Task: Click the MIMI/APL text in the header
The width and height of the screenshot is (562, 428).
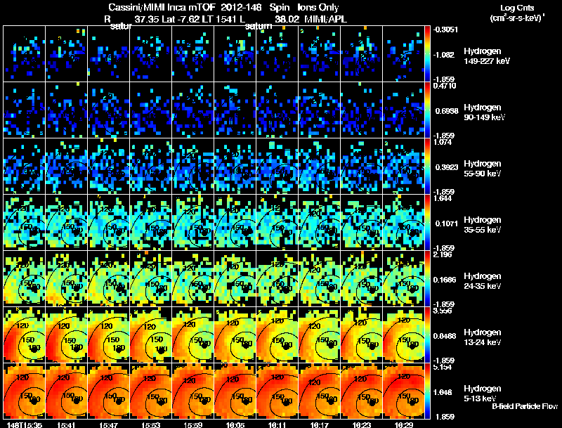Action: (x=325, y=20)
